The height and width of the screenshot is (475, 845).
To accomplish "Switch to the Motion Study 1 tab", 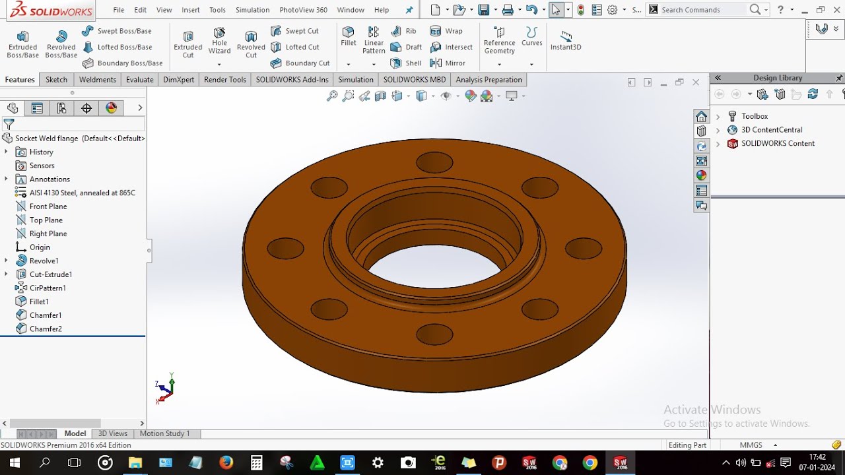I will coord(164,433).
